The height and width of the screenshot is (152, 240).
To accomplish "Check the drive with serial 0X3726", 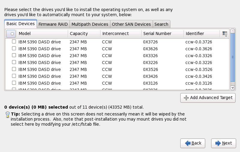I will [x=14, y=42].
